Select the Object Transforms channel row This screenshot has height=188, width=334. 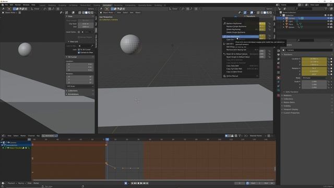click(16, 148)
